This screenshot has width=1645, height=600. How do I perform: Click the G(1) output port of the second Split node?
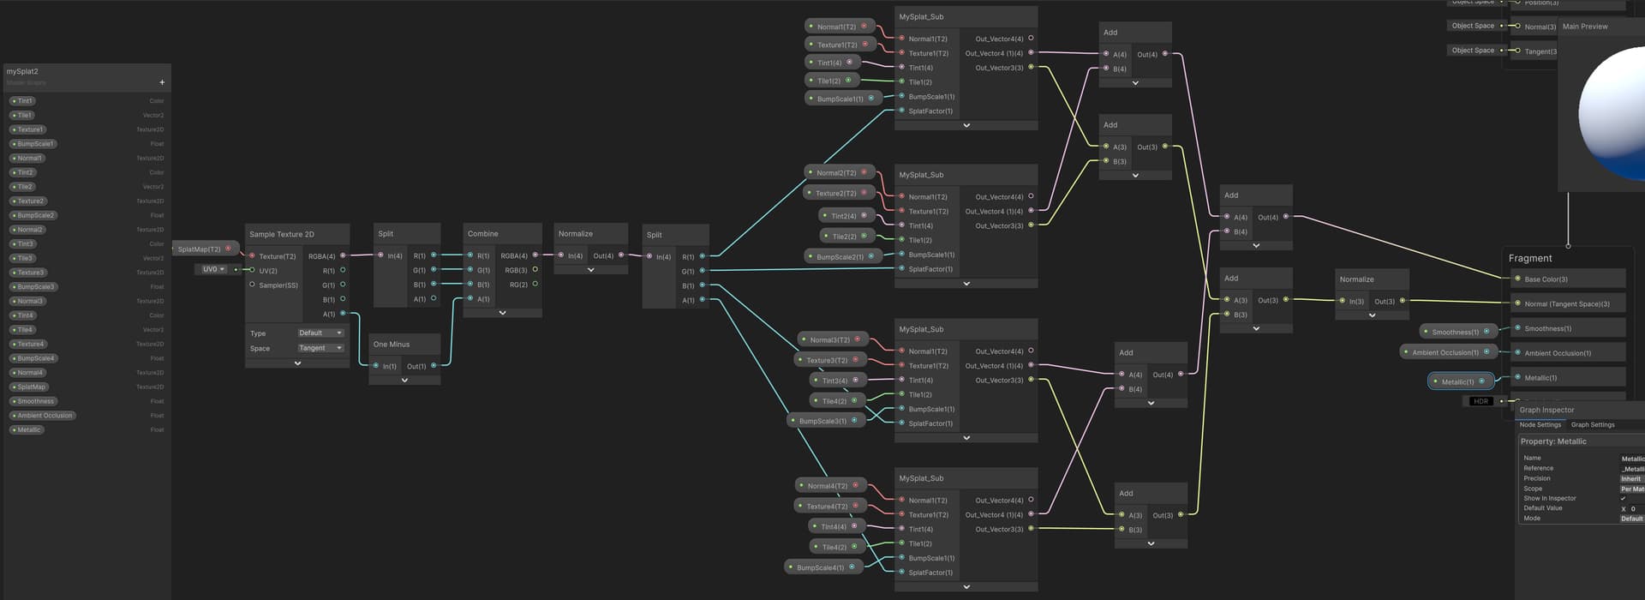703,271
